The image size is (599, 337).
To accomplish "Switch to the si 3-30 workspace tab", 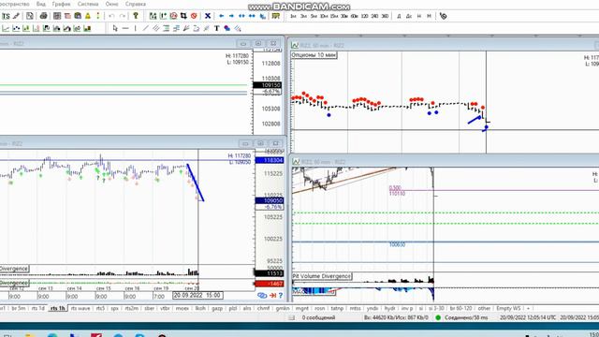I will [436, 308].
